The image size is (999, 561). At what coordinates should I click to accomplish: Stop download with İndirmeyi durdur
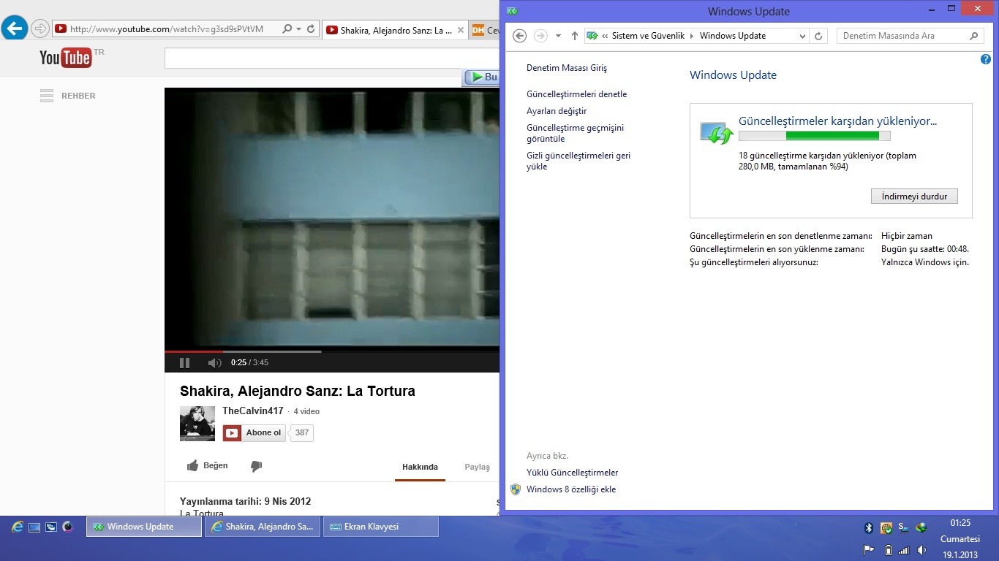[914, 196]
